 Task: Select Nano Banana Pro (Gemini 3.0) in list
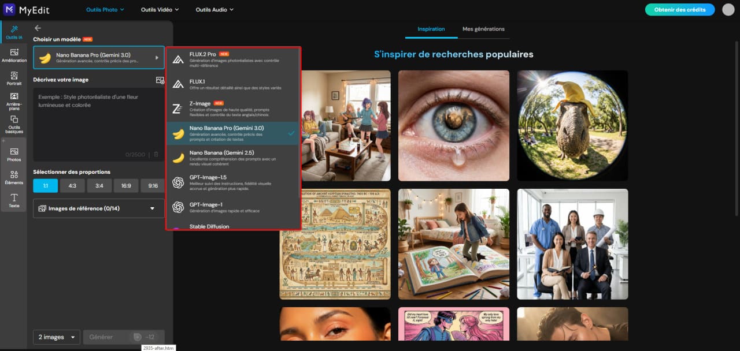point(232,133)
